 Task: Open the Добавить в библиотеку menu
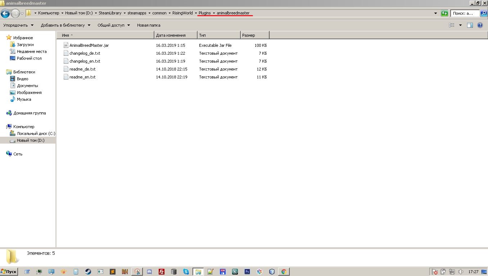(65, 25)
